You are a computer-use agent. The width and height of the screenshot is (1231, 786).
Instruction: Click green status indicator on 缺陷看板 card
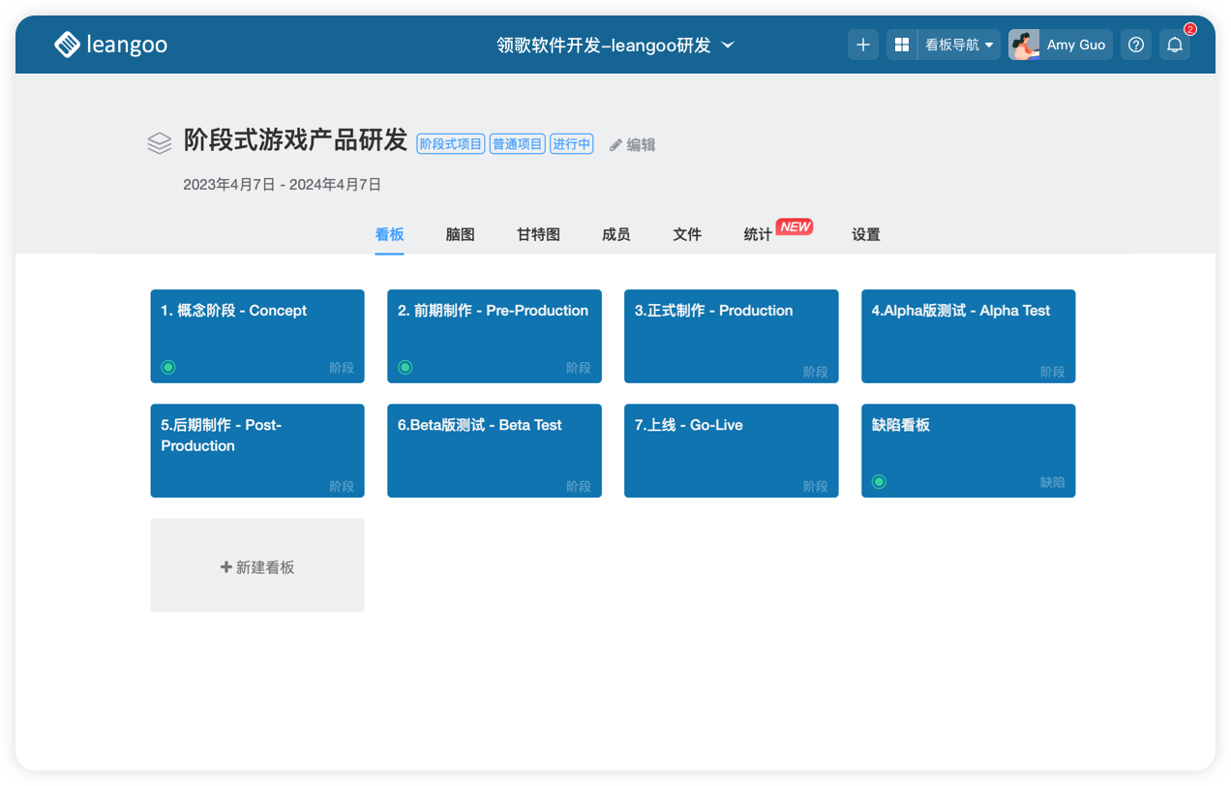tap(879, 481)
